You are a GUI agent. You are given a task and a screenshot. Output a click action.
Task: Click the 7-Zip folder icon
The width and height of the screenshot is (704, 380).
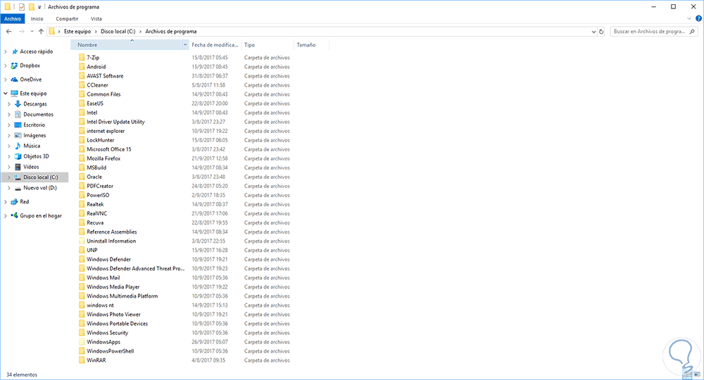(x=81, y=58)
